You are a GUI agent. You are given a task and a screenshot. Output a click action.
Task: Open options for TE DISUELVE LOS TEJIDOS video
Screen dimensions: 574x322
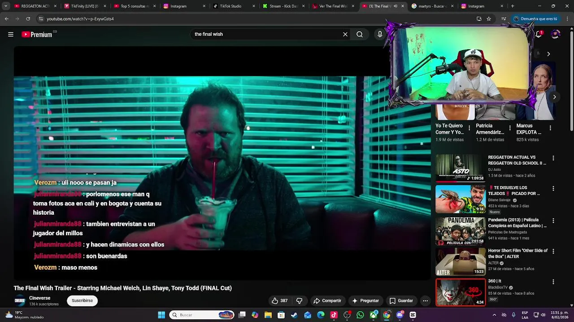tap(553, 189)
